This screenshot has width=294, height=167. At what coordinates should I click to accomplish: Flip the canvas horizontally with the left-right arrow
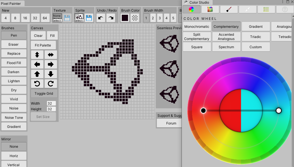click(x=51, y=55)
